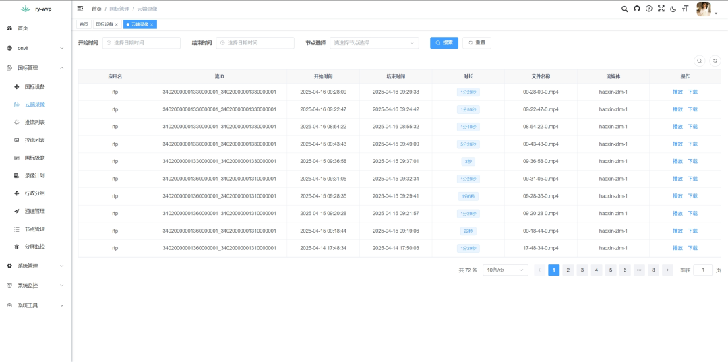728x362 pixels.
Task: Click the round refresh icon above table
Action: click(x=715, y=61)
